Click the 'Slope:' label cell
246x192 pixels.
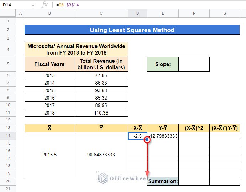[163, 64]
